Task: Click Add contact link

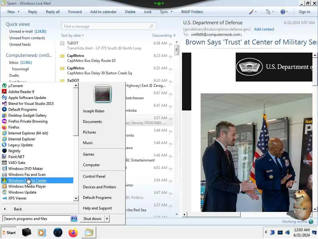Action: [264, 29]
